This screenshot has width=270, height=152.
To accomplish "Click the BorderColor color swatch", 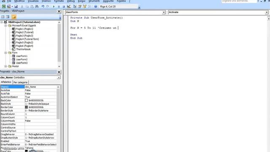I will [x=26, y=107].
